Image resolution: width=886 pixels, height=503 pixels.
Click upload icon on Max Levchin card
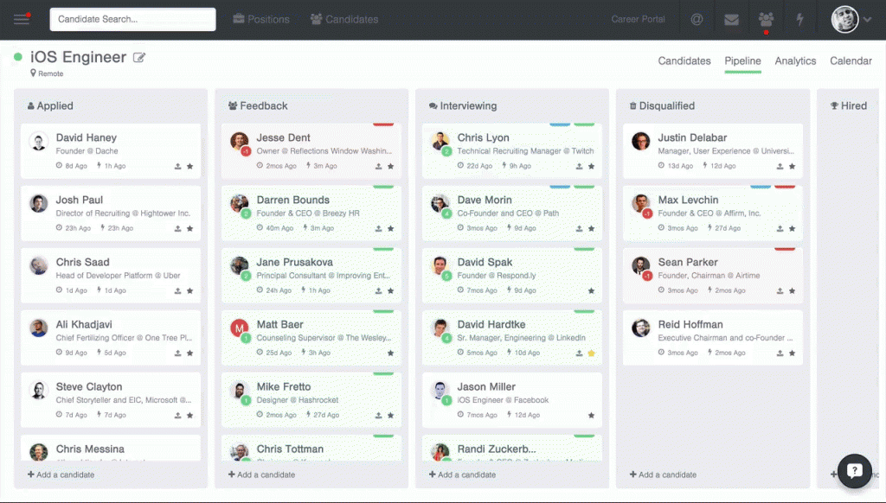780,229
